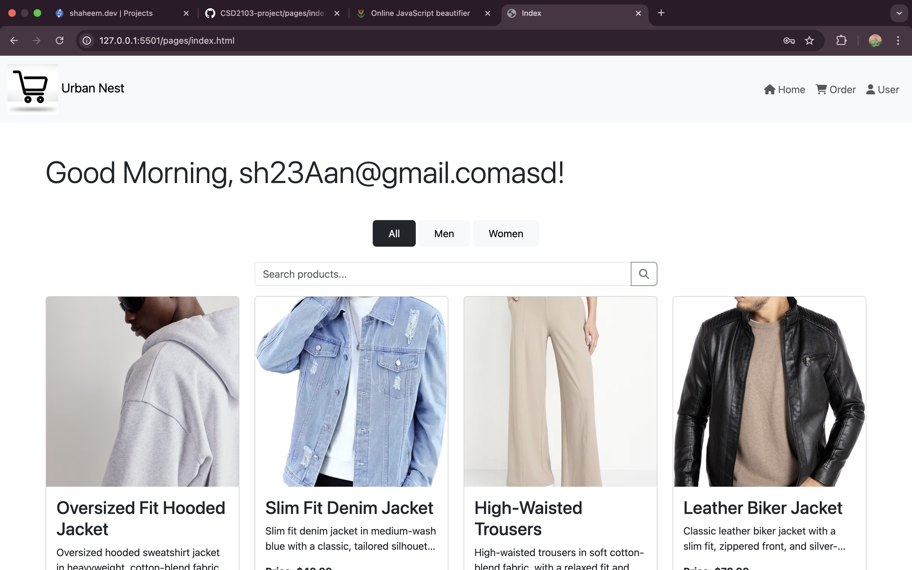Open the Chrome profile avatar
This screenshot has width=912, height=570.
pos(875,40)
